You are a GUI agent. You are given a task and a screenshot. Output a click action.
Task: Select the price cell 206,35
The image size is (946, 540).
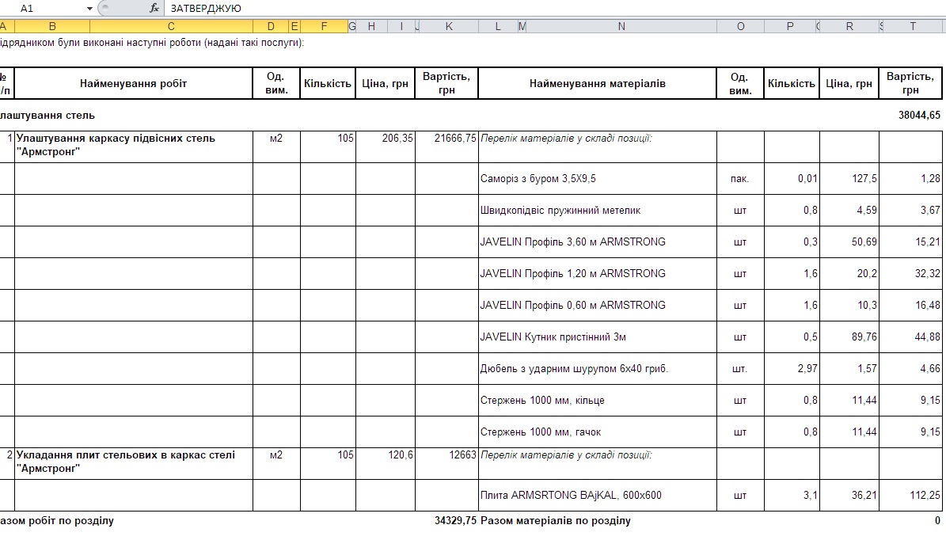click(x=386, y=139)
